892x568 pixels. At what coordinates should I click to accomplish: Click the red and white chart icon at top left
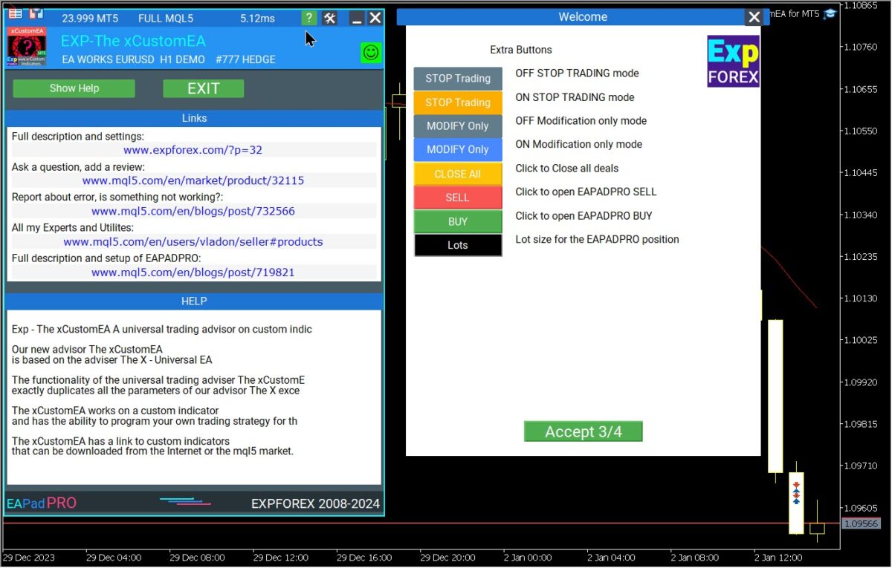[36, 13]
